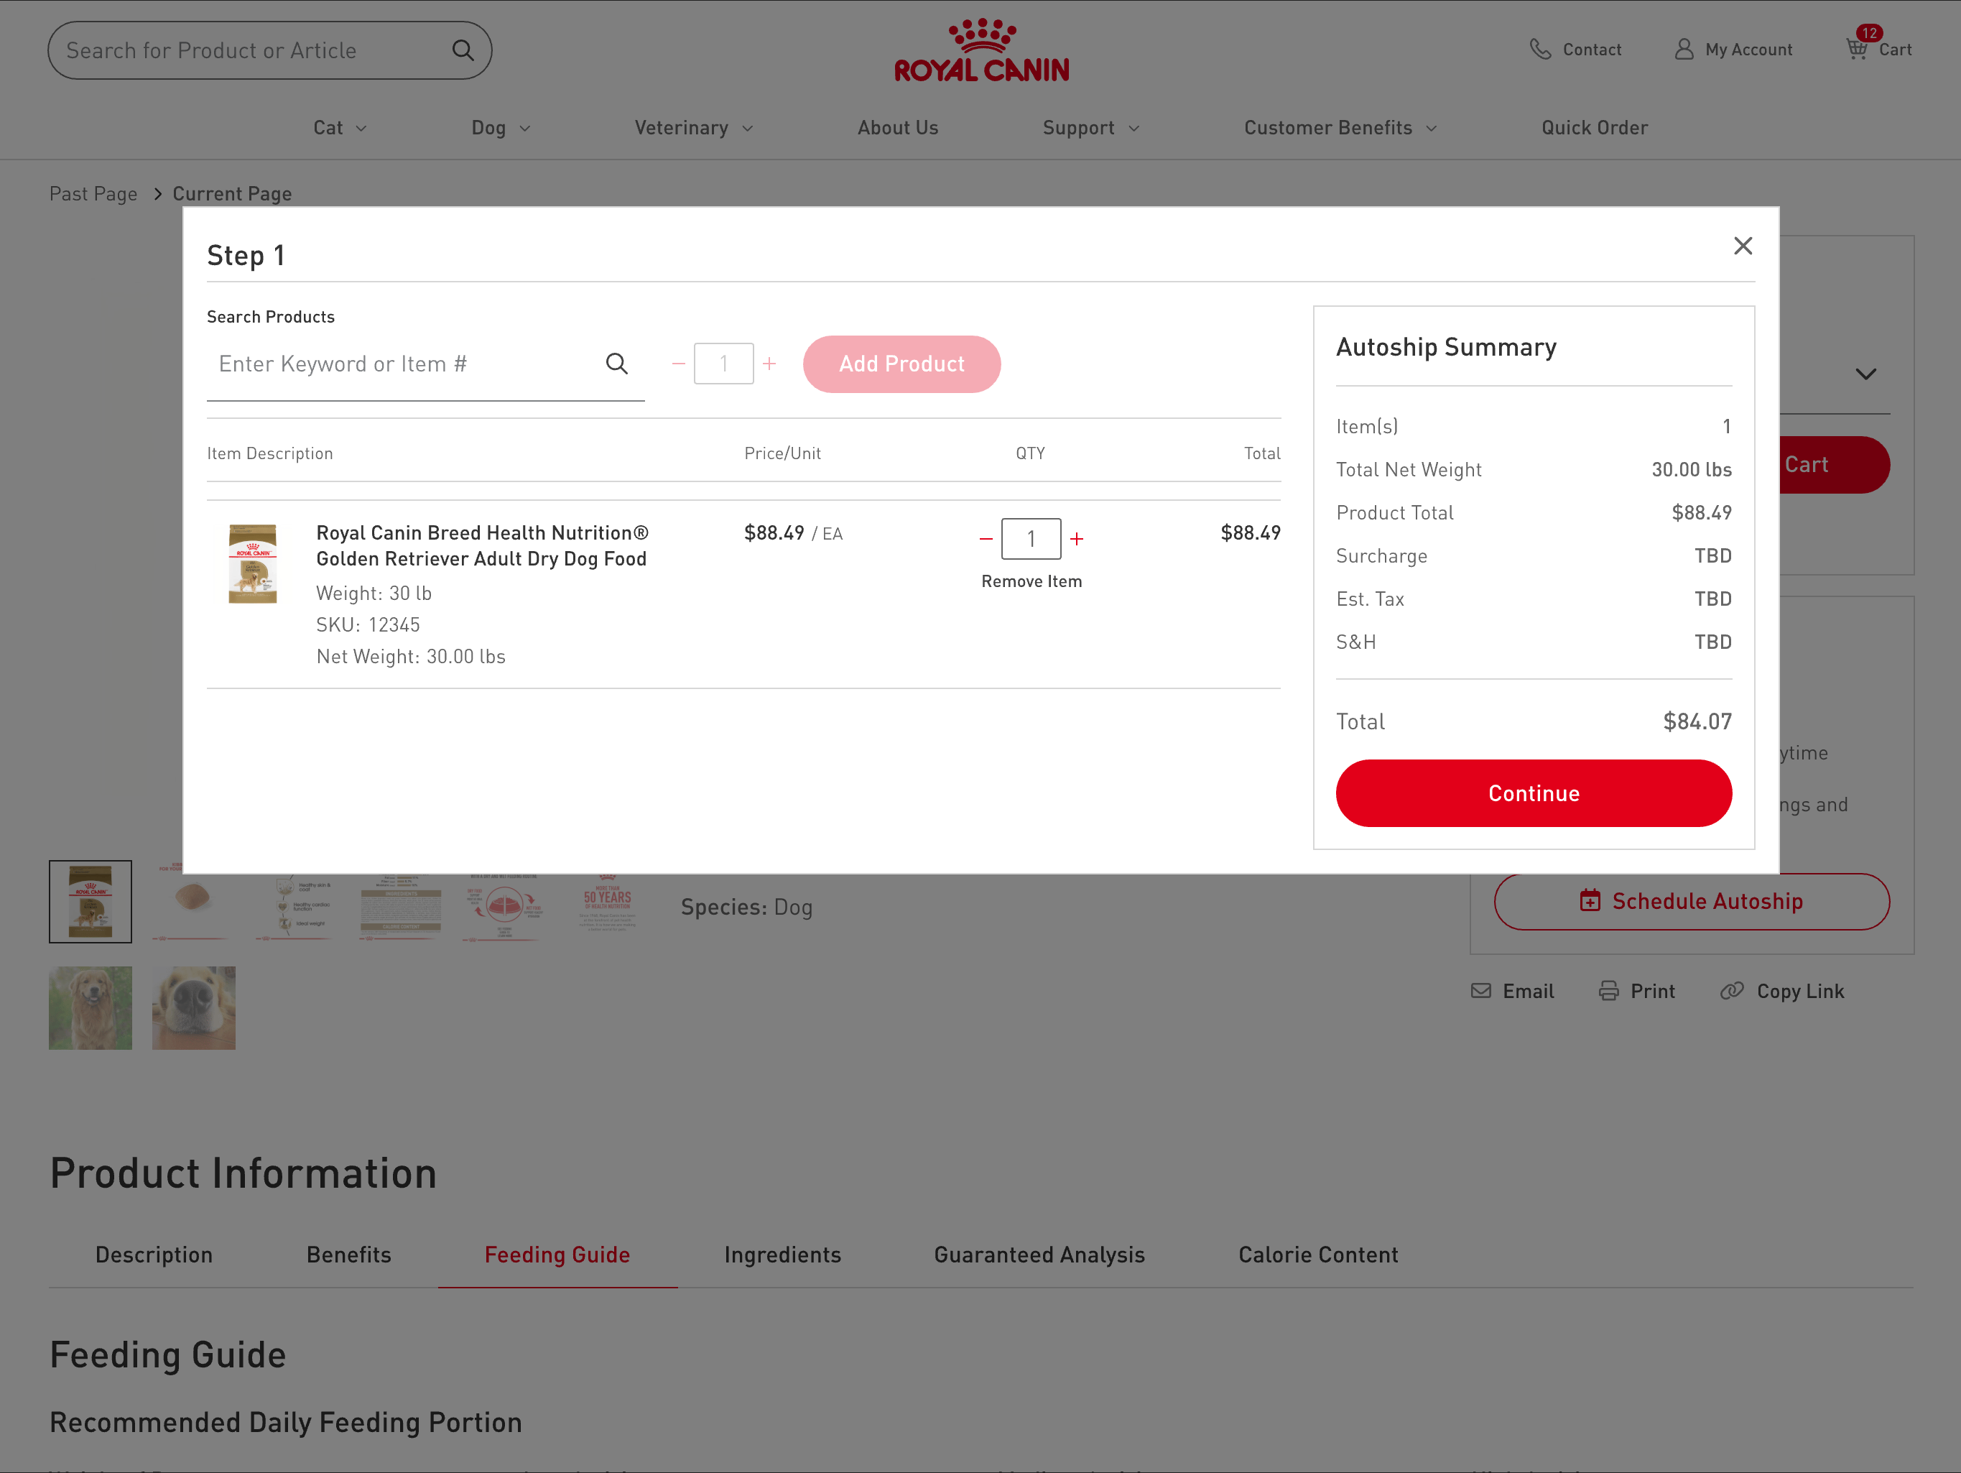The width and height of the screenshot is (1961, 1473).
Task: Open the Cart basket icon
Action: [x=1856, y=49]
